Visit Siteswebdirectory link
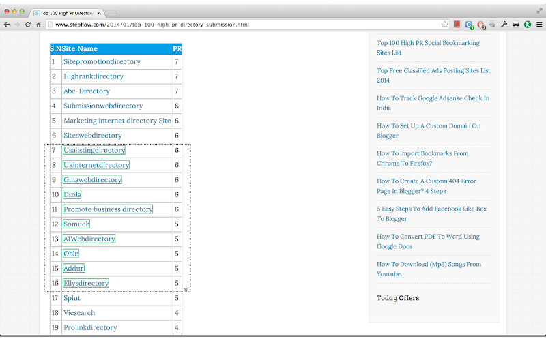This screenshot has height=341, width=546. coord(93,135)
